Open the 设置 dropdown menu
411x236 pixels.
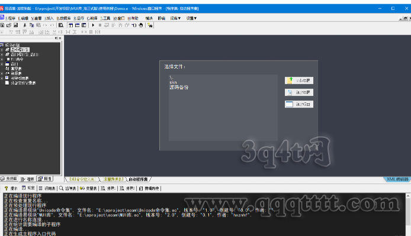191,18
